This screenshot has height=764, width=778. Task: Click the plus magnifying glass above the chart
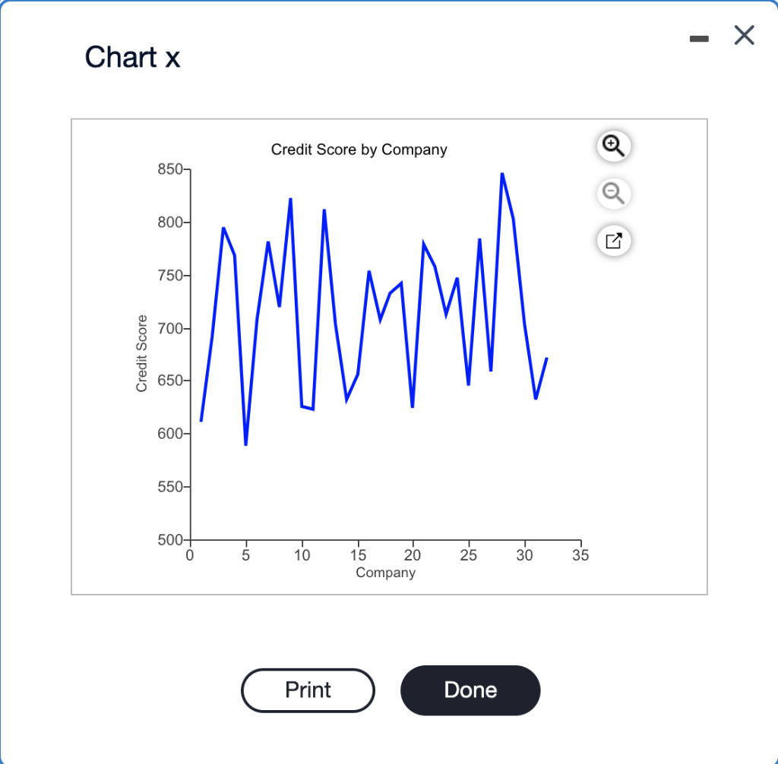click(x=613, y=146)
